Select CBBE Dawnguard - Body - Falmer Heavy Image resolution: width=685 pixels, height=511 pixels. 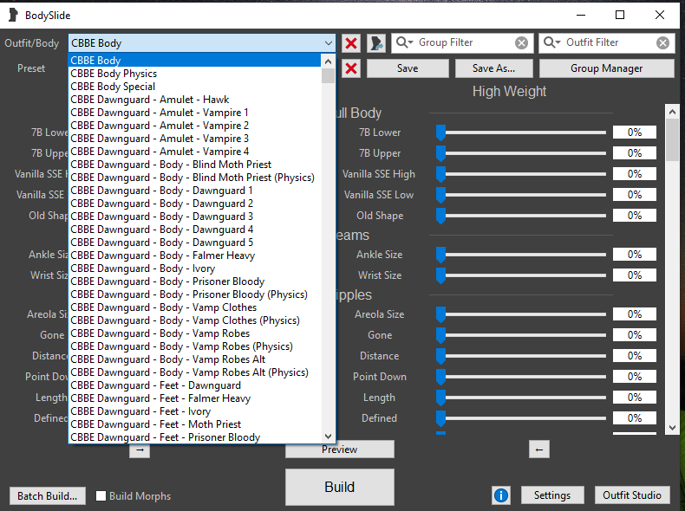pyautogui.click(x=195, y=255)
